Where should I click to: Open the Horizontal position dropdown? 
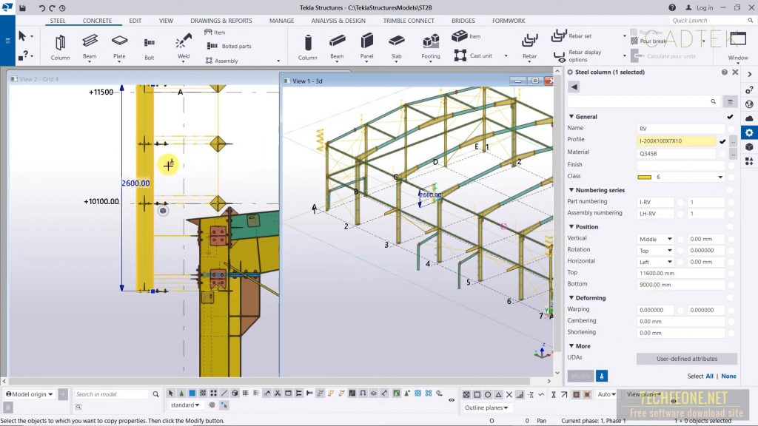[x=656, y=262]
